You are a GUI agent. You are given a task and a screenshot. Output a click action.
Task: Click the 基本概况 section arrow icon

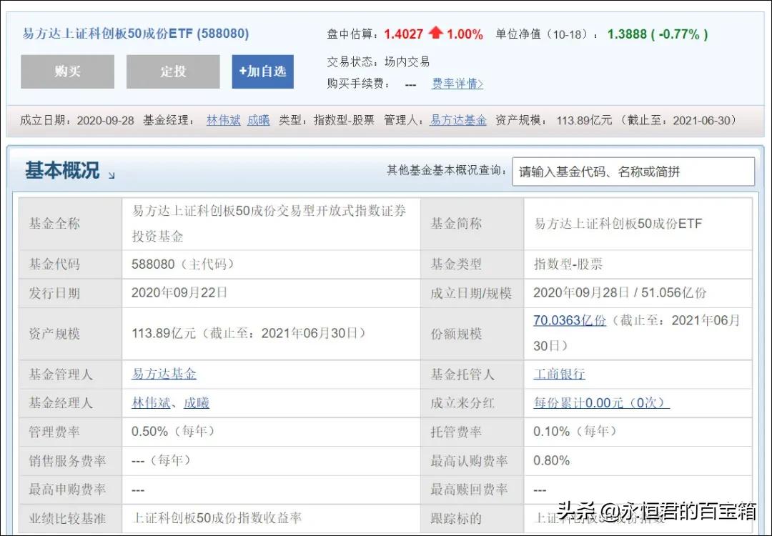(x=111, y=176)
